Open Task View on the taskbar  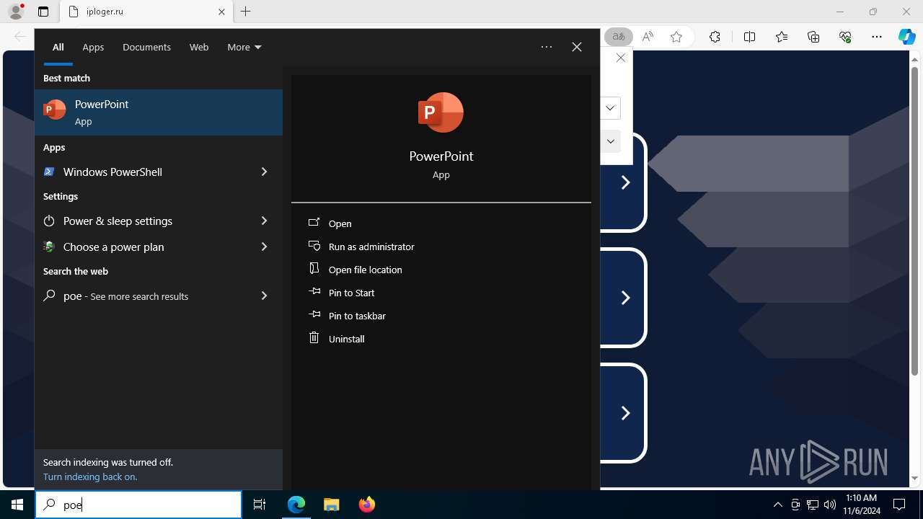click(x=260, y=505)
